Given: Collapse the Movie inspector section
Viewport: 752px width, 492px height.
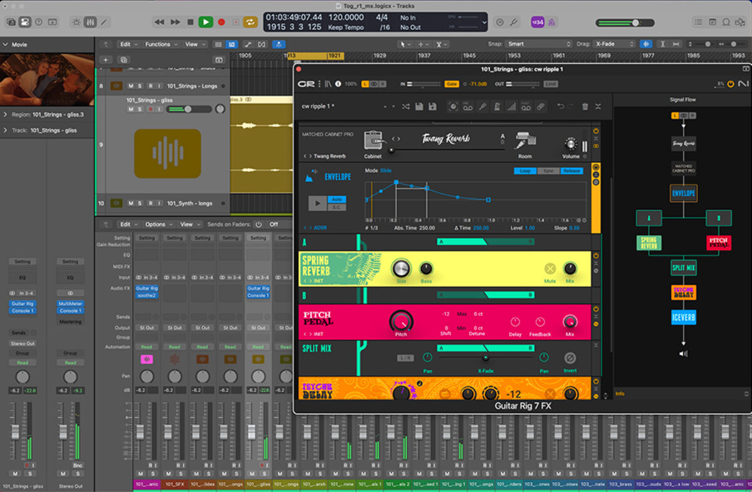Looking at the screenshot, I should [6, 44].
